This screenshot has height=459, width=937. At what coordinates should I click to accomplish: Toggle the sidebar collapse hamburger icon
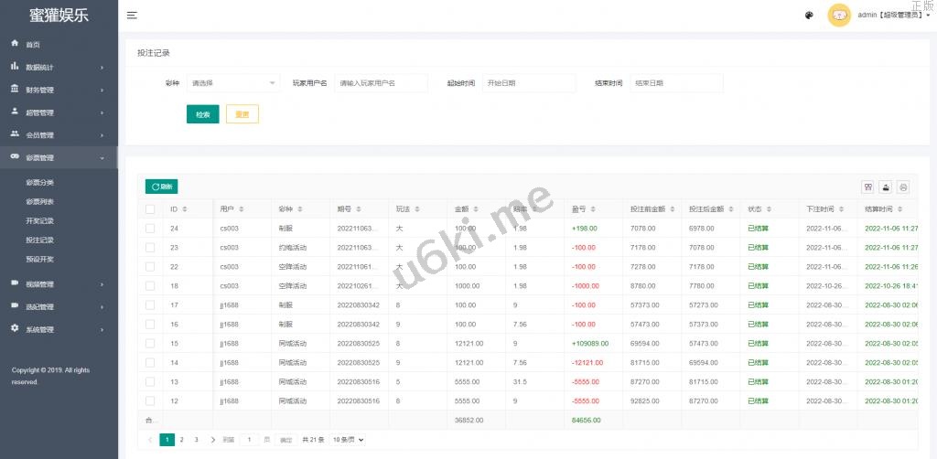[133, 16]
